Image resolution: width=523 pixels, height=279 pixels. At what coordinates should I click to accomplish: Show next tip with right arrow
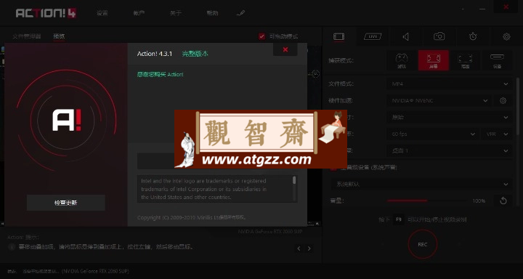coord(309,248)
